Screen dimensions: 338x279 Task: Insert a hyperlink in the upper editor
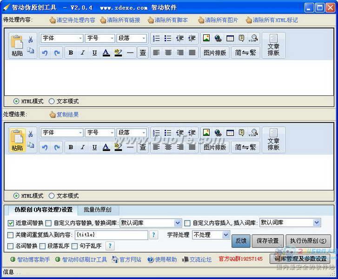[x=218, y=39]
